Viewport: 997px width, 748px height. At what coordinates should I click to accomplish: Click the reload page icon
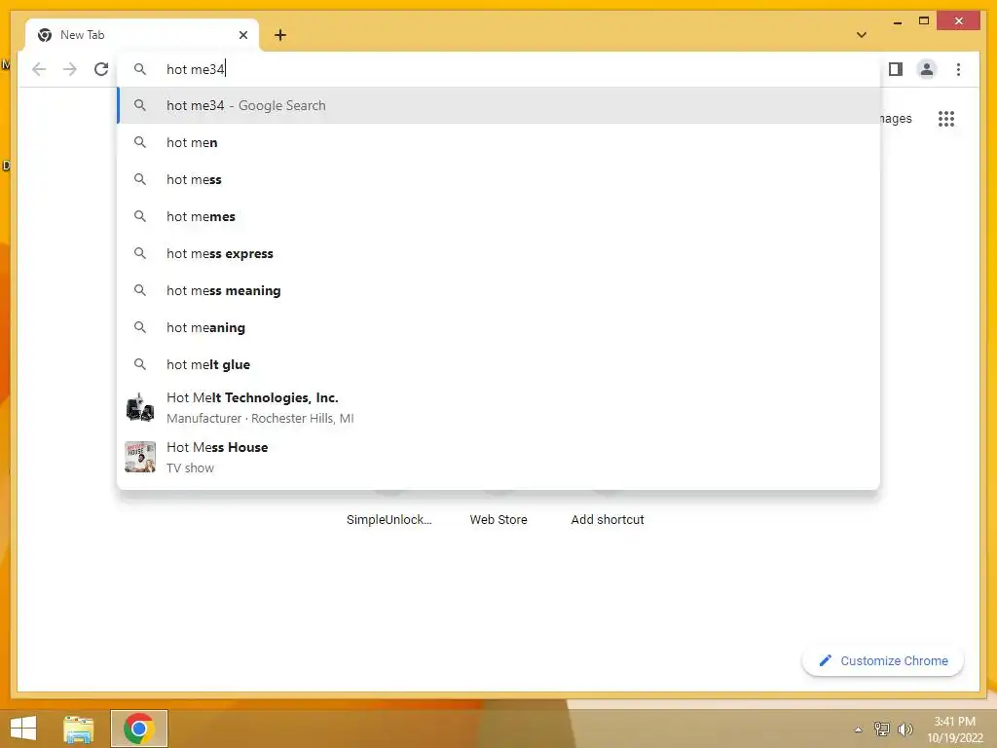tap(101, 69)
